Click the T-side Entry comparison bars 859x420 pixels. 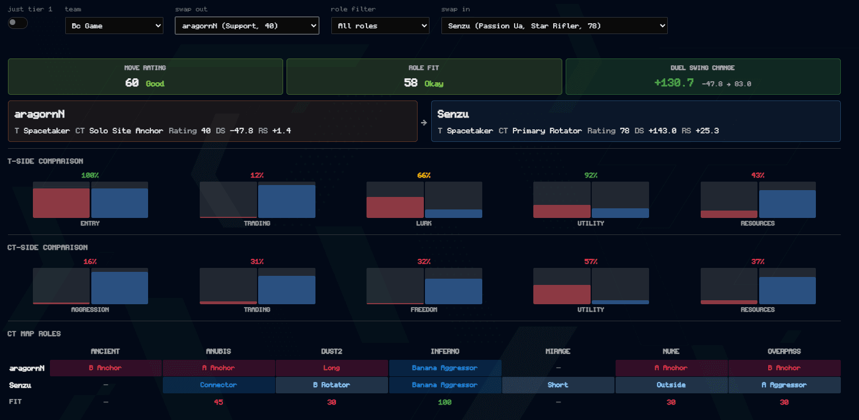(x=90, y=200)
